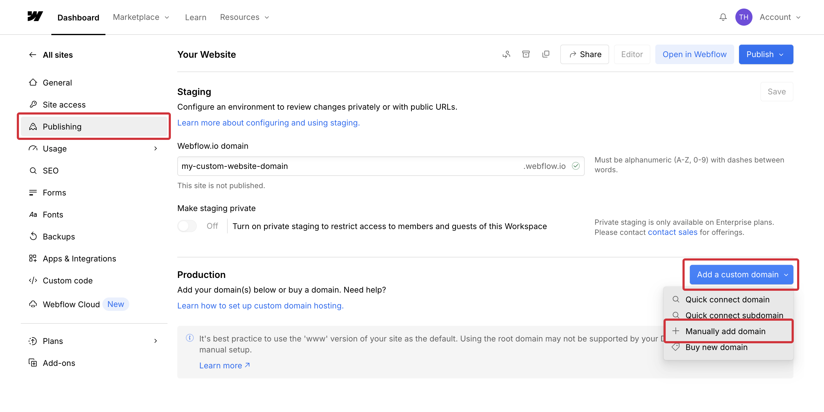Click the Webflow.io domain input field
The image size is (824, 412).
point(381,166)
